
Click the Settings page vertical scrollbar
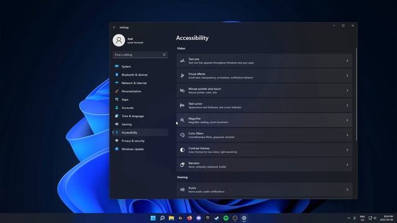click(357, 94)
